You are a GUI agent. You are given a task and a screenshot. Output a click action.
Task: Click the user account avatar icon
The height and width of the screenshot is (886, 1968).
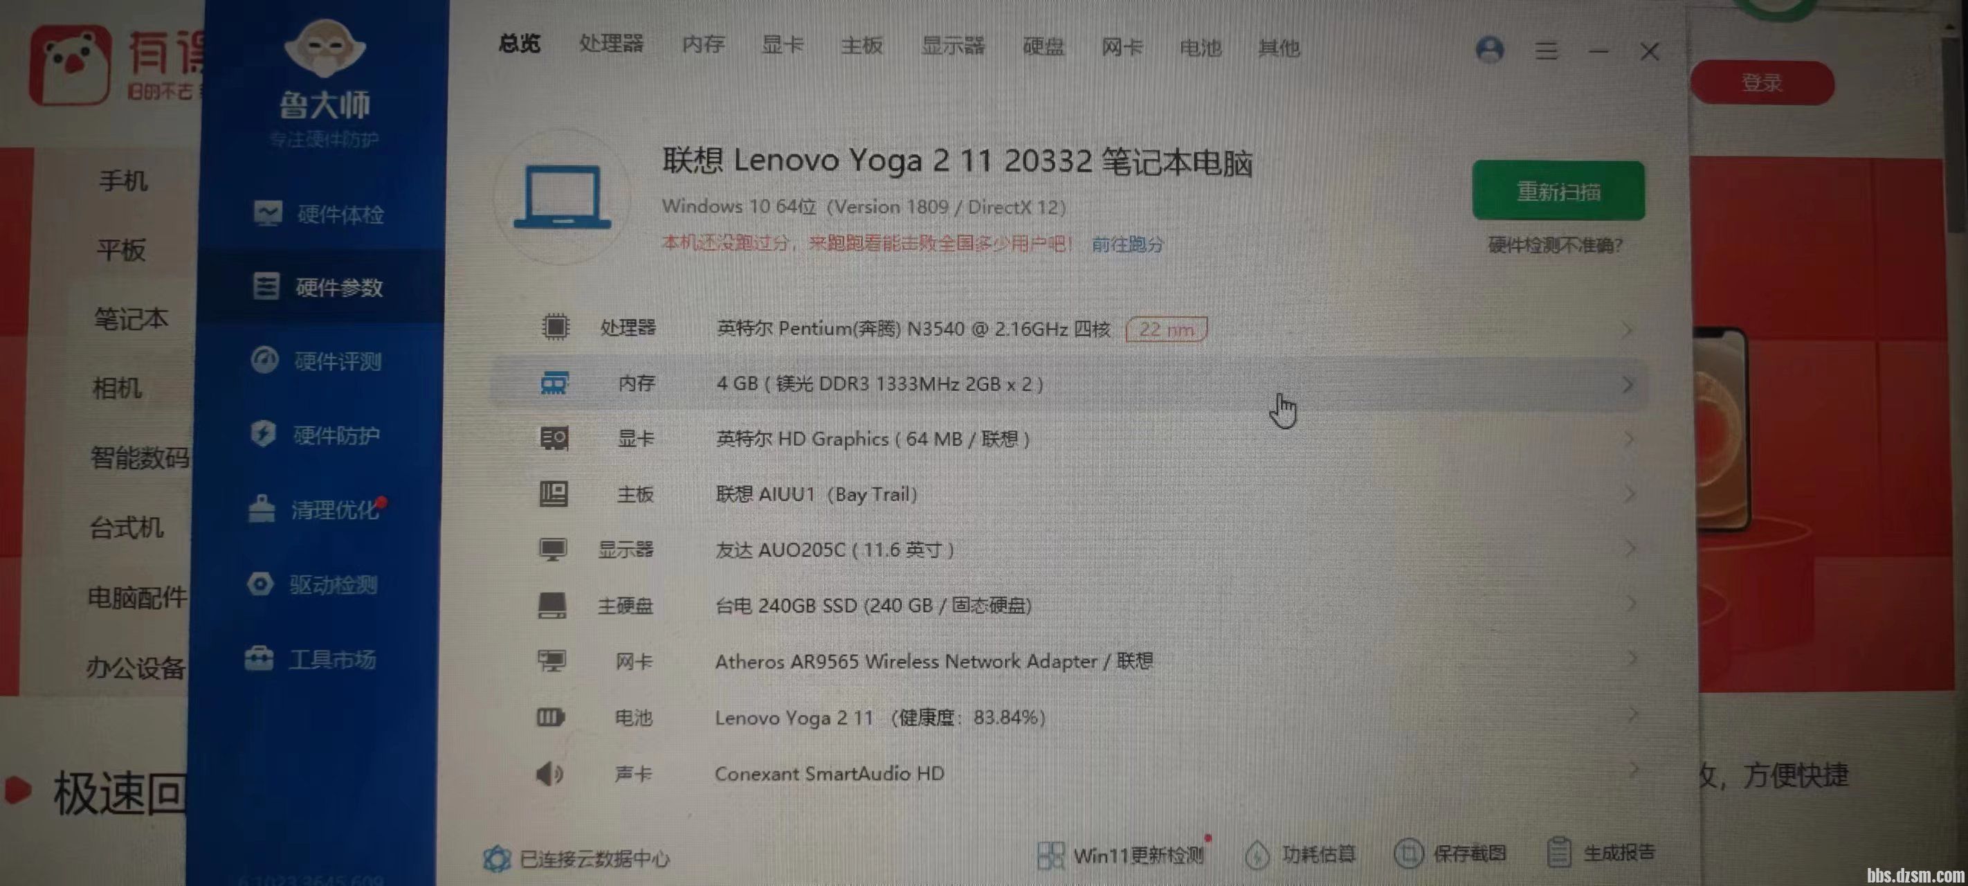tap(1490, 50)
